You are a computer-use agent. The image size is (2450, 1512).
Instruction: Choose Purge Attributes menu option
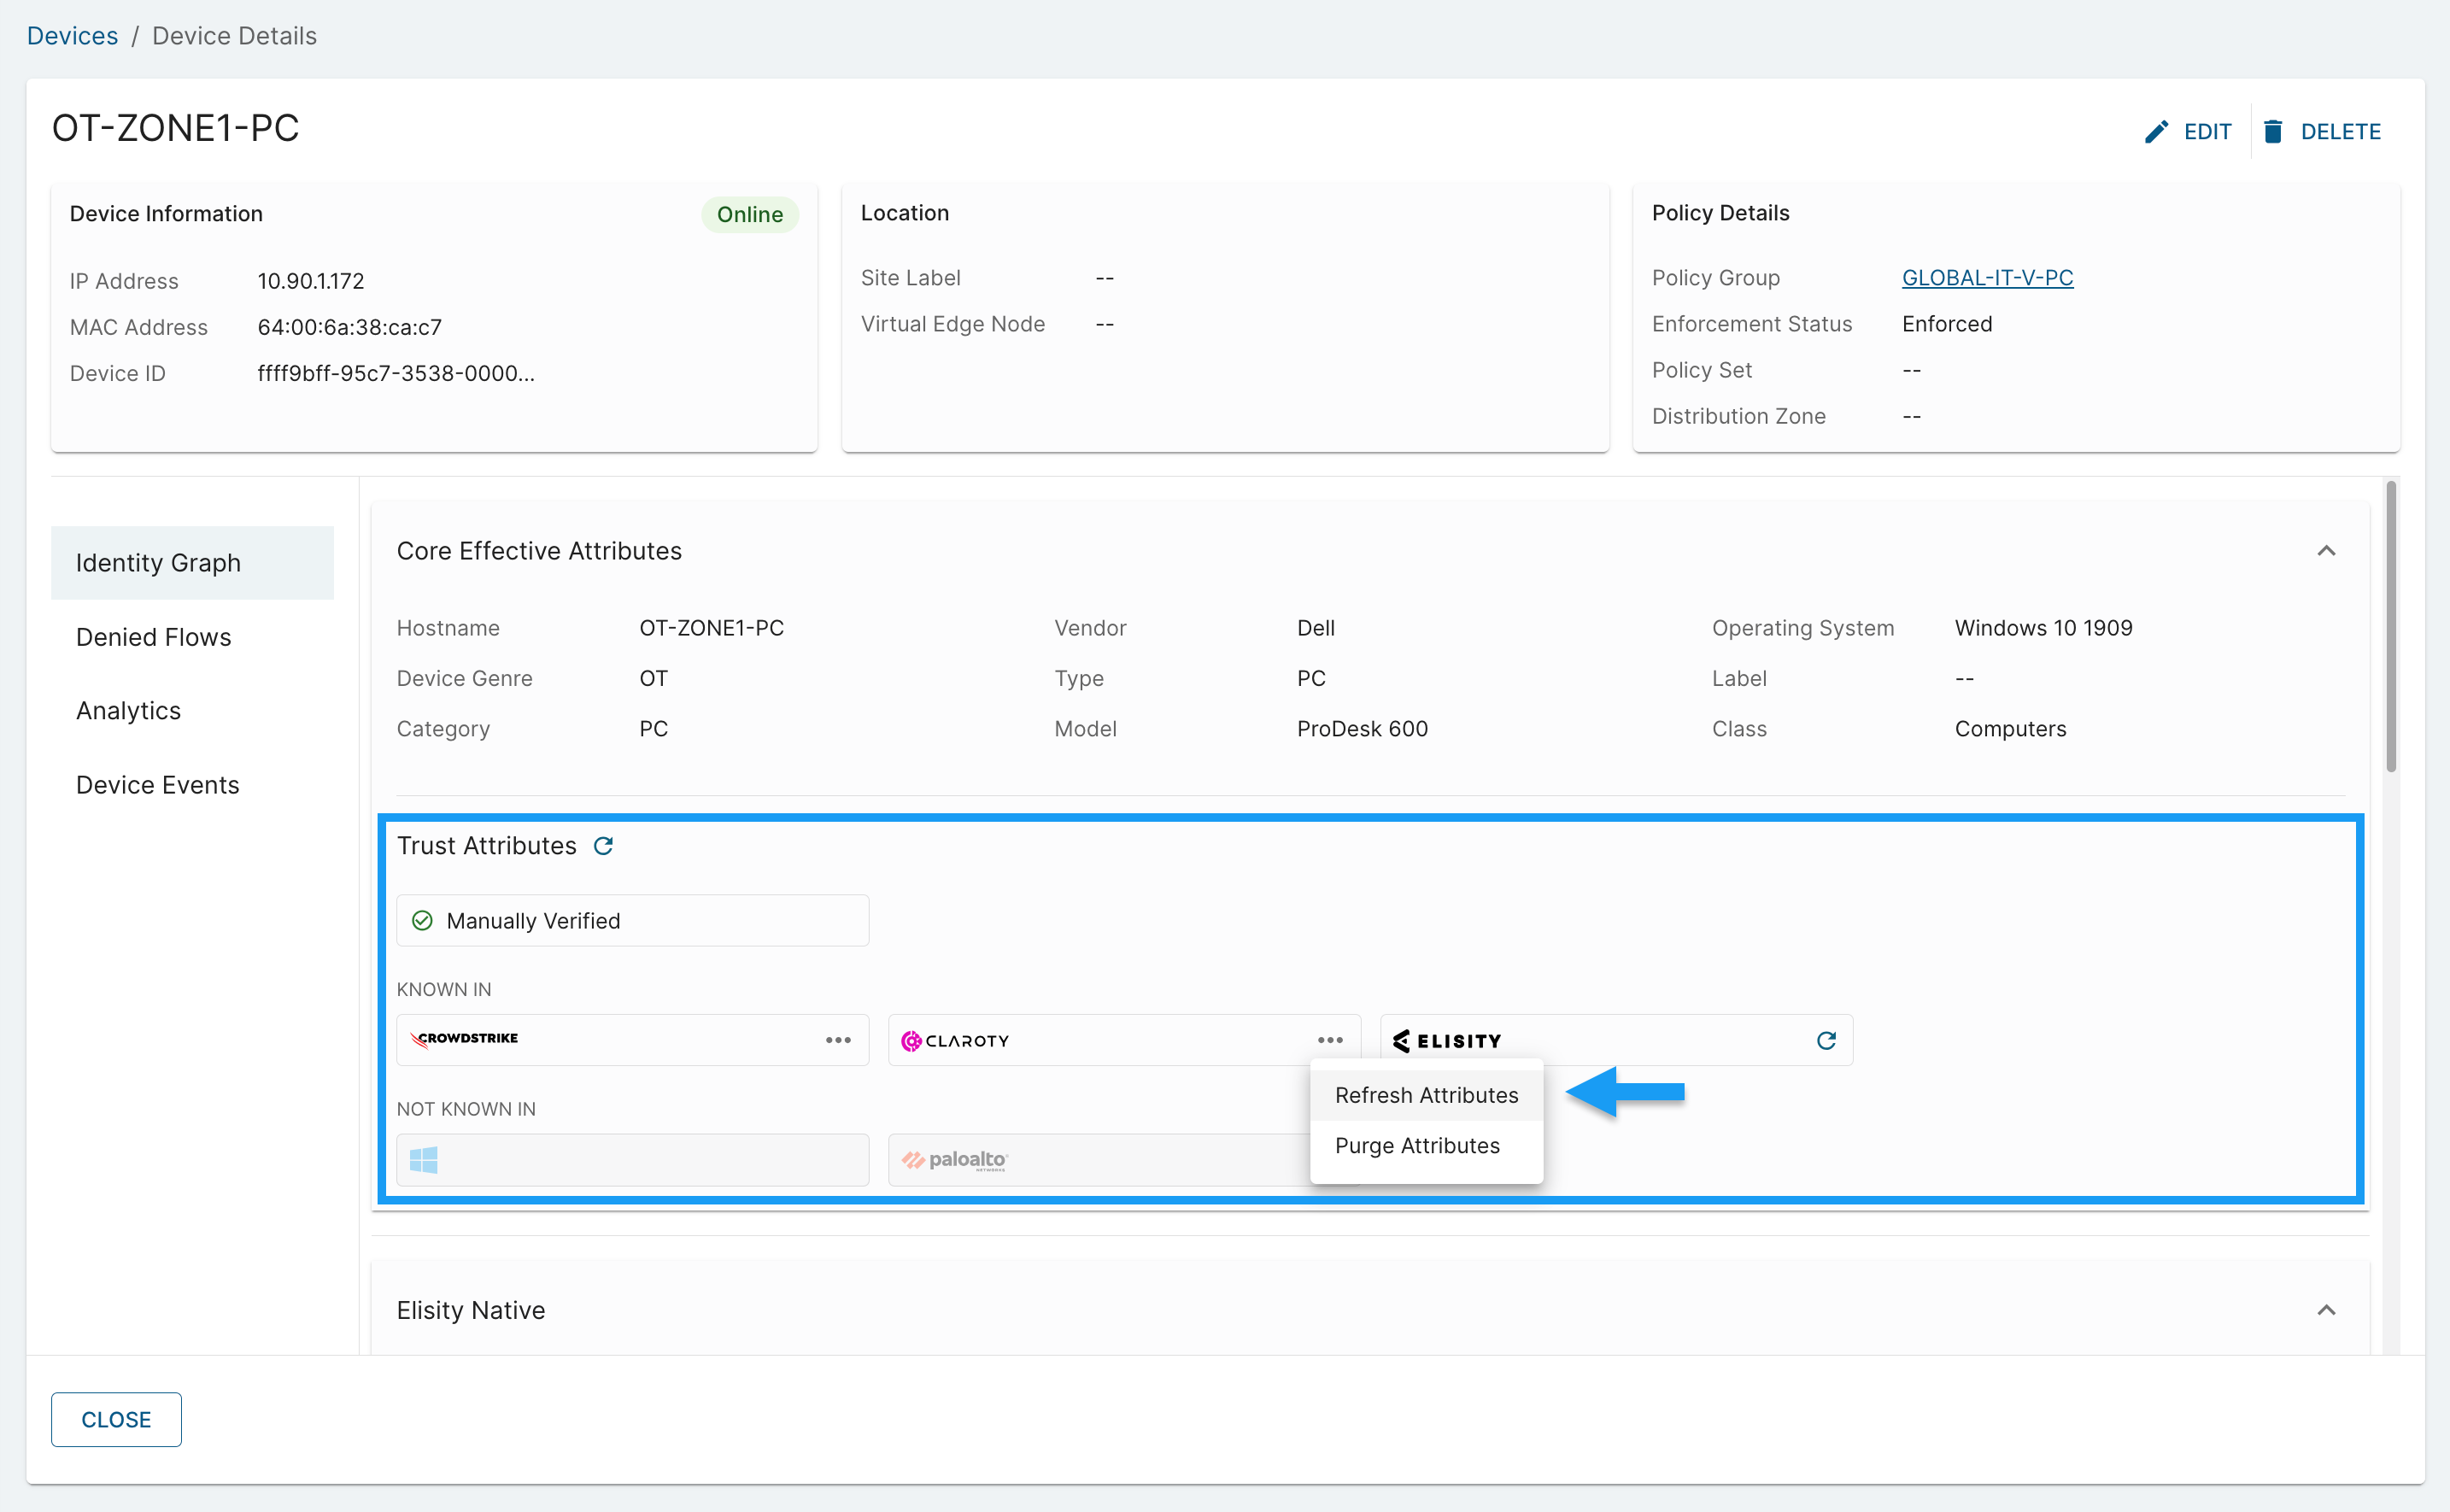point(1417,1145)
